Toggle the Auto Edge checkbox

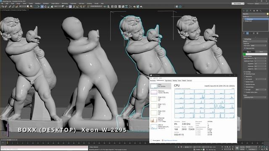244,72
